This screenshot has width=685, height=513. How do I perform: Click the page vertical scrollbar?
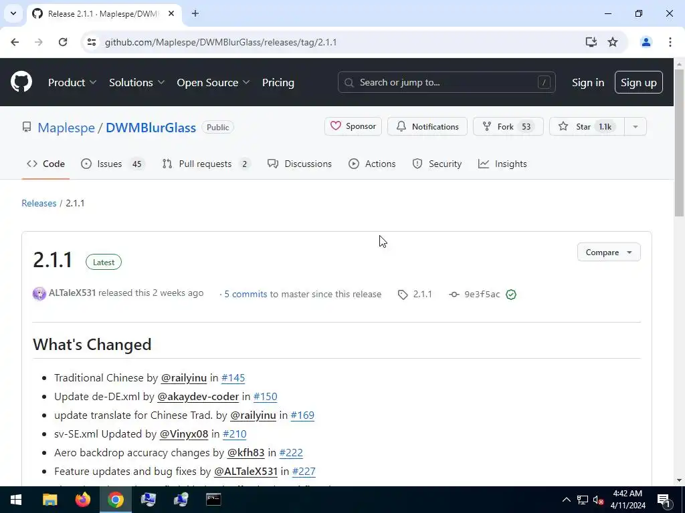679,143
